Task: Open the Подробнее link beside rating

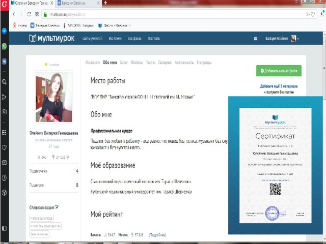Action: [x=157, y=235]
